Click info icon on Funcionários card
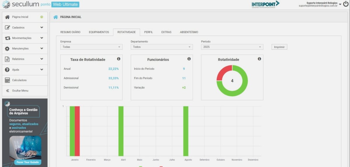Image resolution: width=350 pixels, height=167 pixels. pyautogui.click(x=189, y=59)
